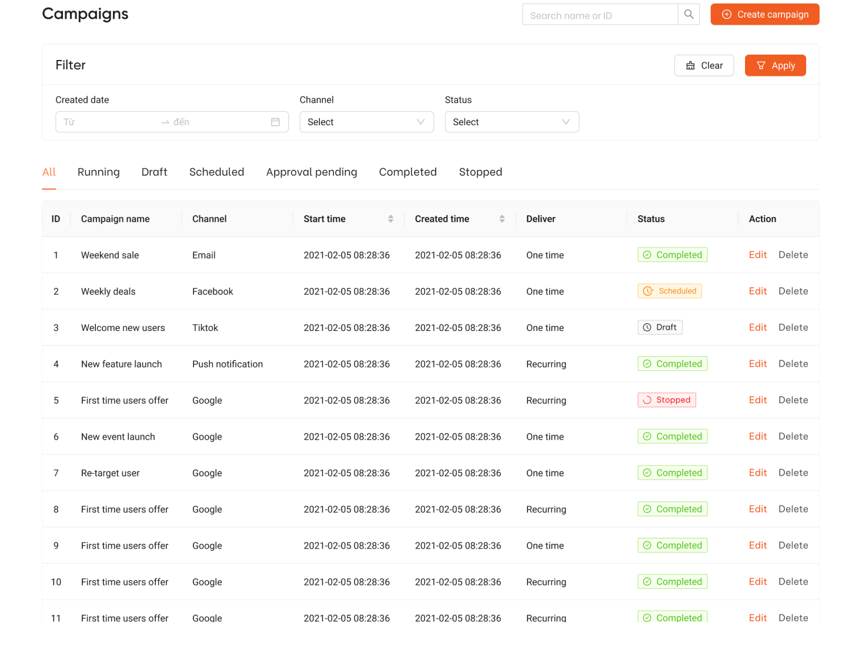Delete the New feature launch campaign
Viewport: 862px width, 669px height.
[x=793, y=364]
